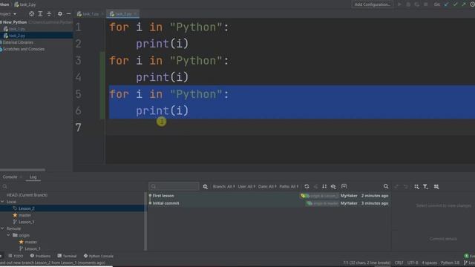Click Git Commit green checkmark
This screenshot has height=267, width=475.
point(455,4)
